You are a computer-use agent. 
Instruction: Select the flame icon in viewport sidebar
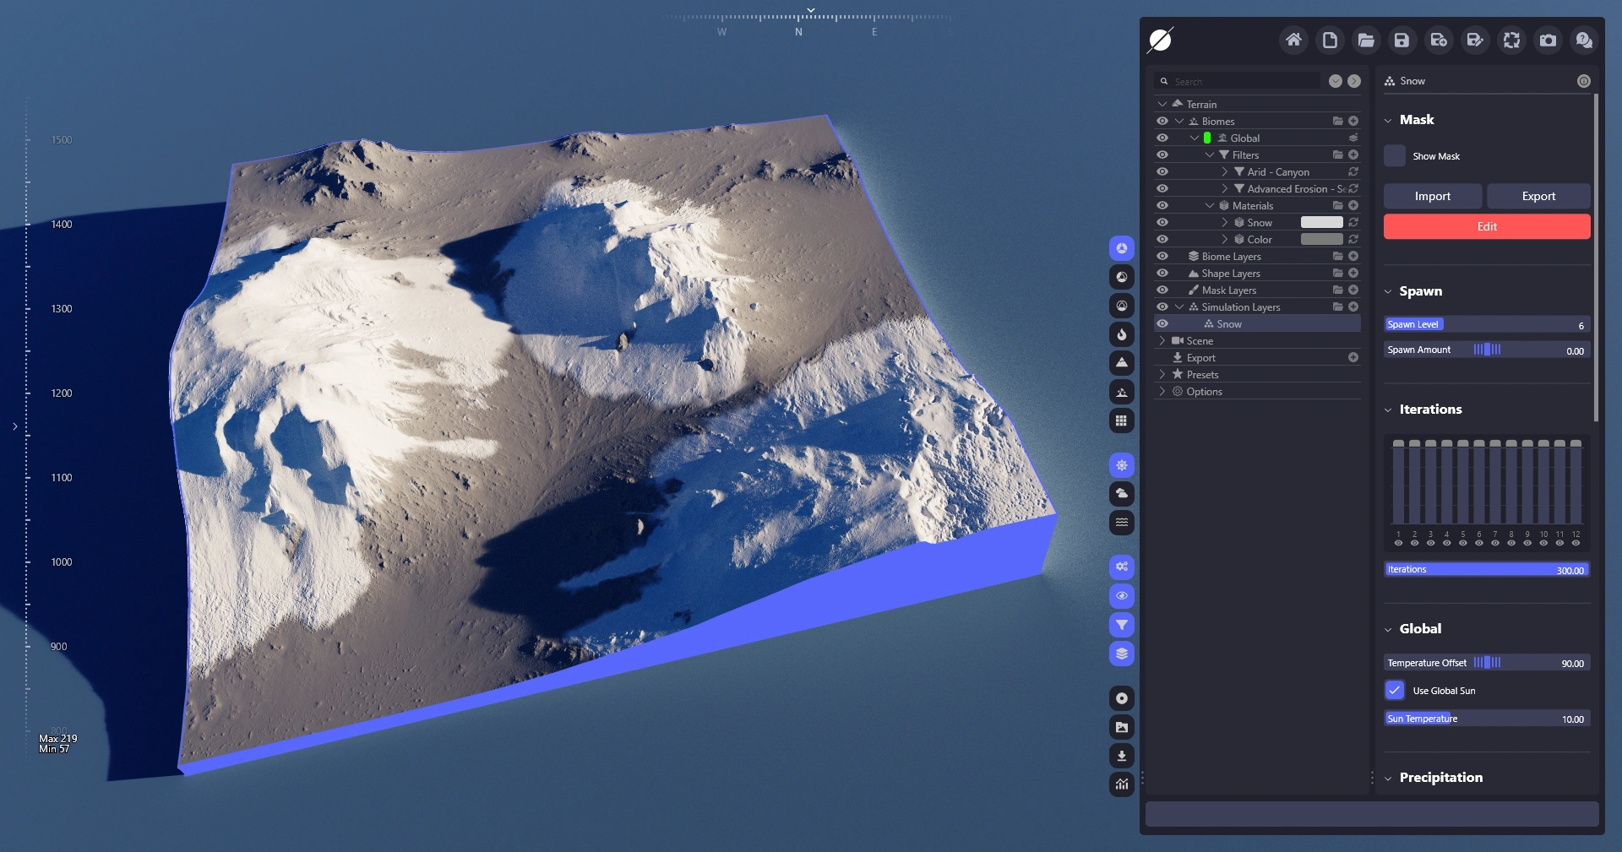1121,334
